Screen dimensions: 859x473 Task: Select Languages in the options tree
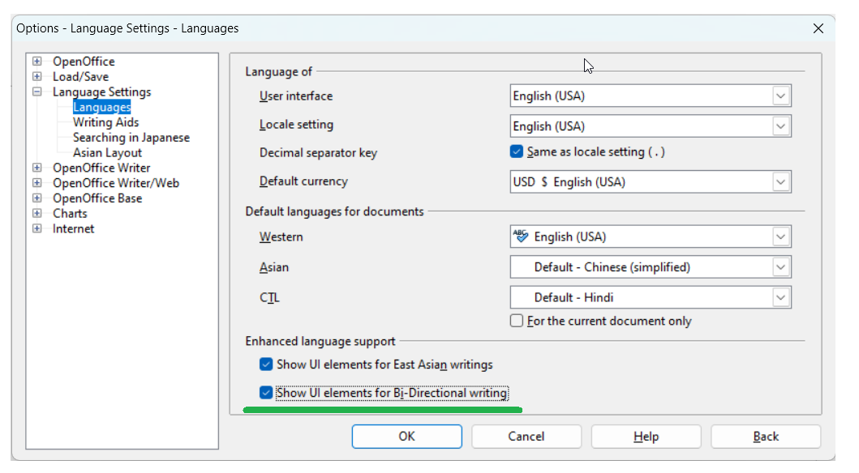[102, 107]
